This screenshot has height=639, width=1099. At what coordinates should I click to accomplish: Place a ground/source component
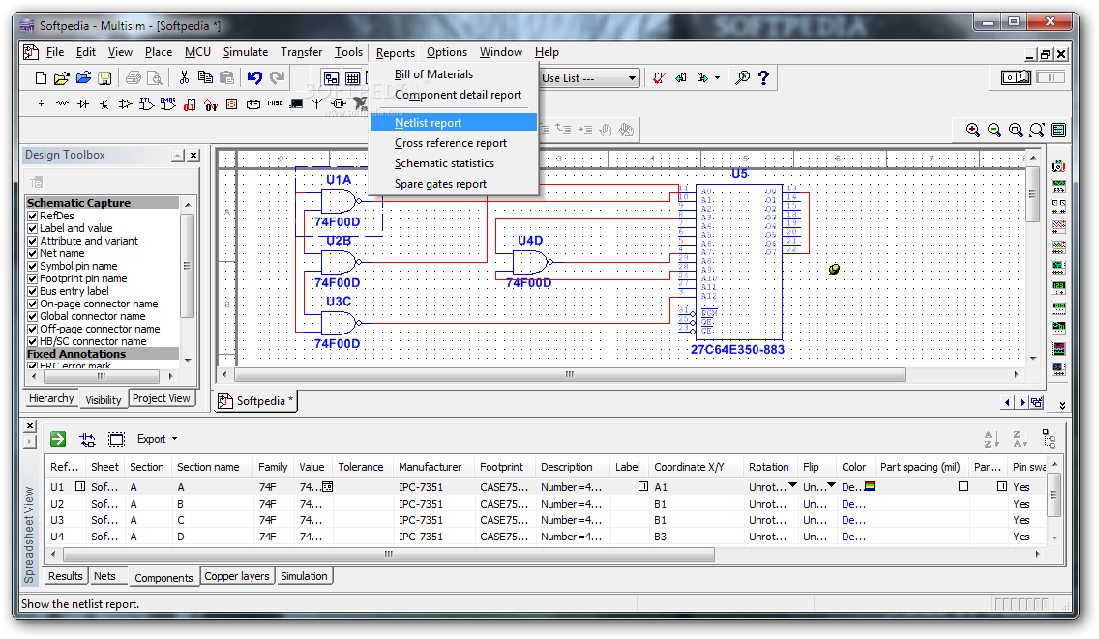coord(41,103)
